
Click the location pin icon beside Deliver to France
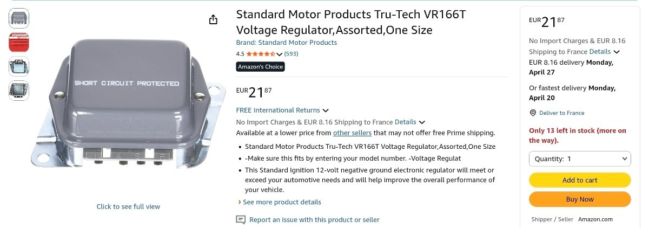pyautogui.click(x=533, y=113)
